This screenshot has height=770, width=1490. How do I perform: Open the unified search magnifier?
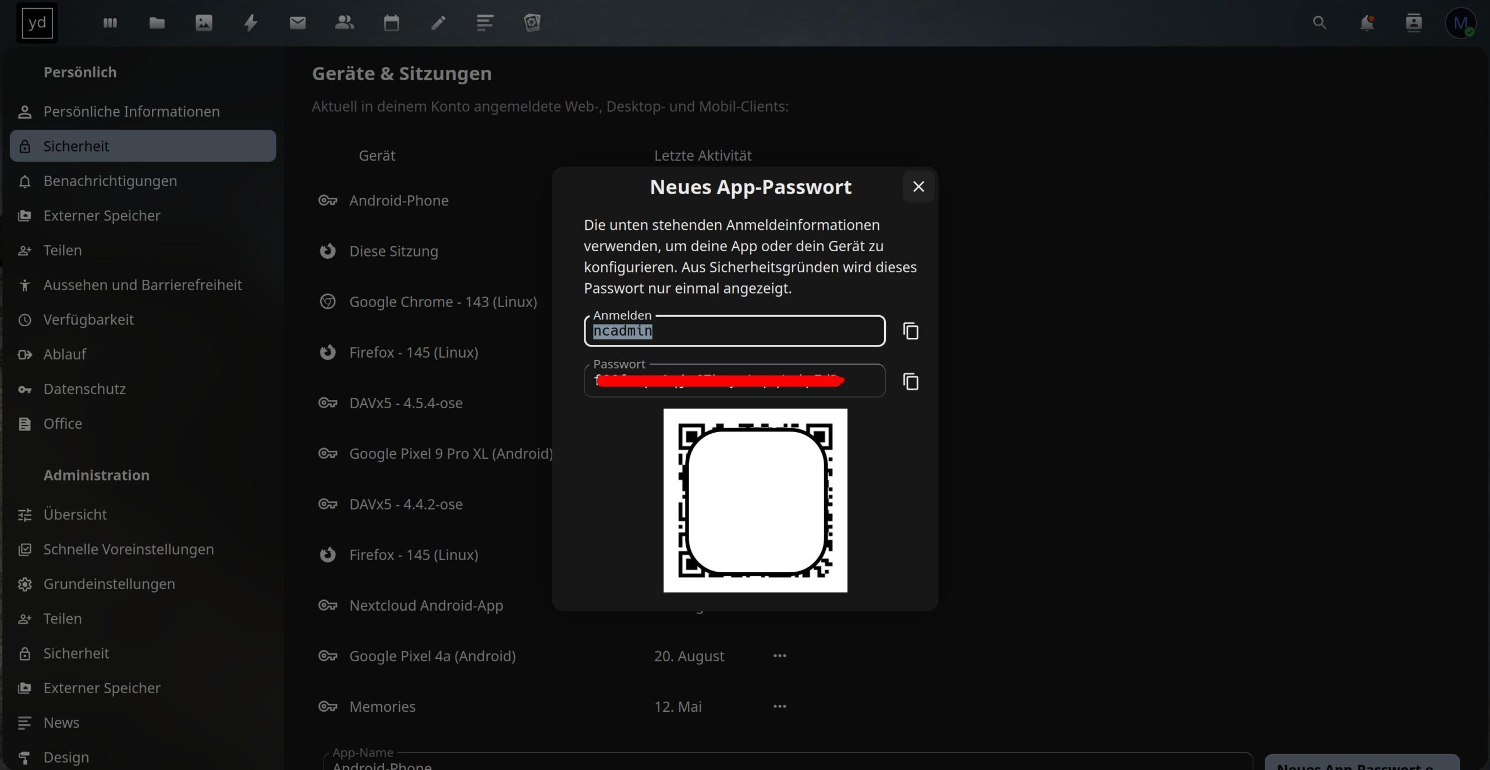tap(1319, 23)
